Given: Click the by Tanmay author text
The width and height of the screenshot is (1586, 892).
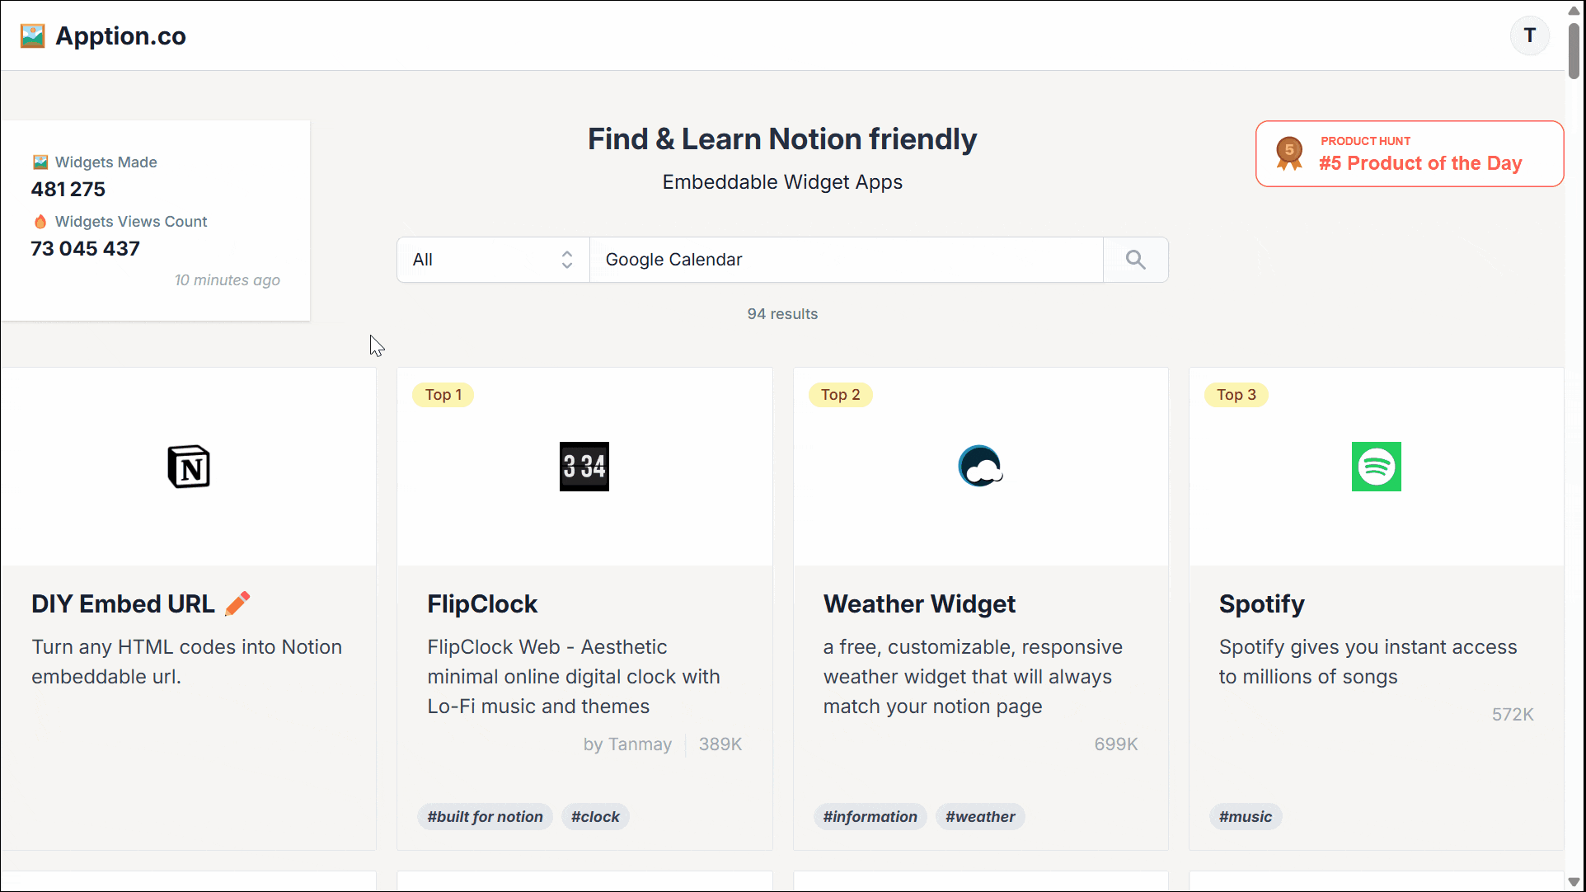Looking at the screenshot, I should pyautogui.click(x=627, y=744).
